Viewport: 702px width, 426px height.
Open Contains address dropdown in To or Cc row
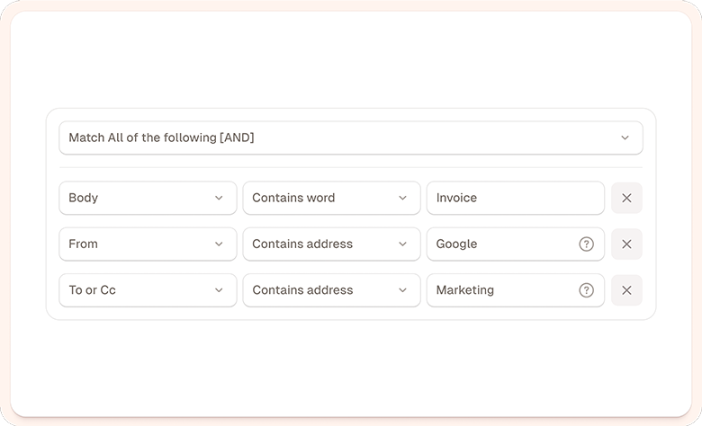click(324, 290)
